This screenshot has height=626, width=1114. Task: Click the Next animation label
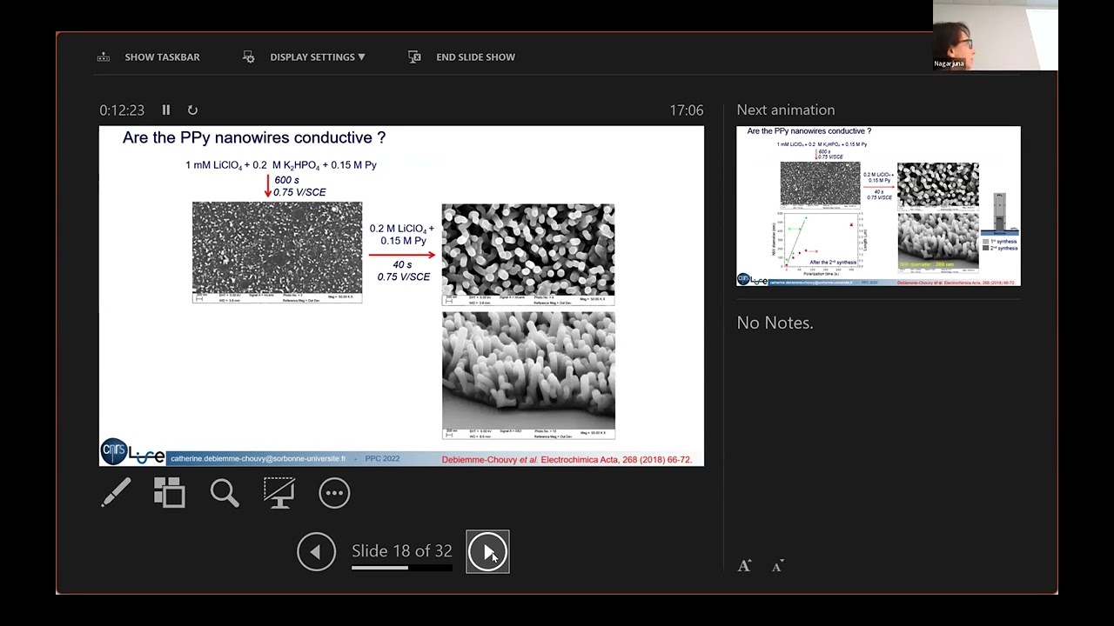786,110
